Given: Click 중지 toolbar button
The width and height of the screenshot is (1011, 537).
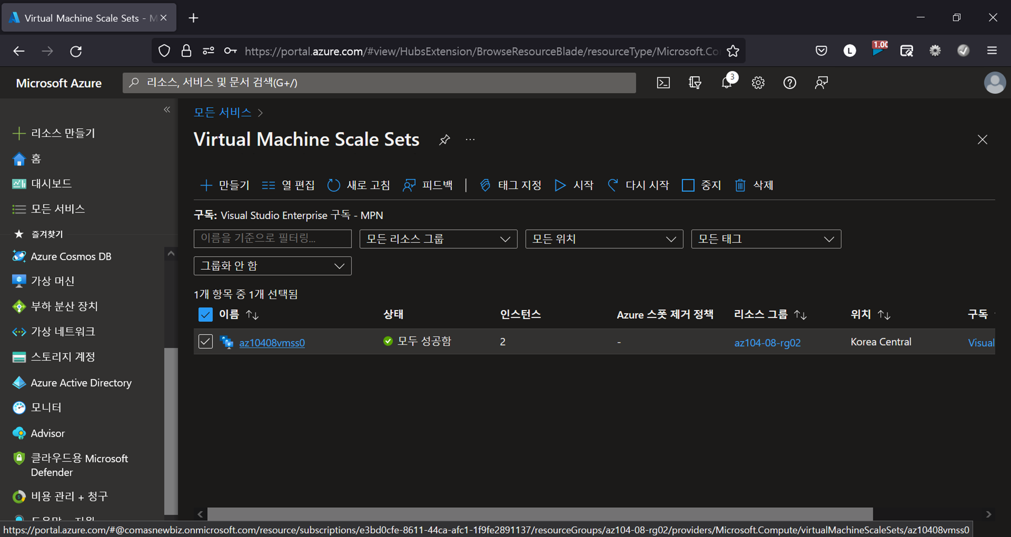Looking at the screenshot, I should pyautogui.click(x=702, y=185).
